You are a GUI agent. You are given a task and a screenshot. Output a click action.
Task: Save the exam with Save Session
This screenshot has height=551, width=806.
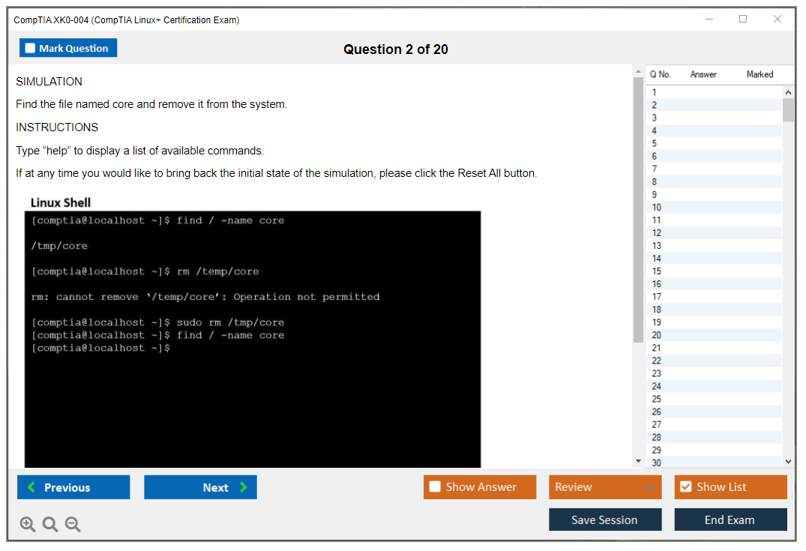pyautogui.click(x=605, y=520)
